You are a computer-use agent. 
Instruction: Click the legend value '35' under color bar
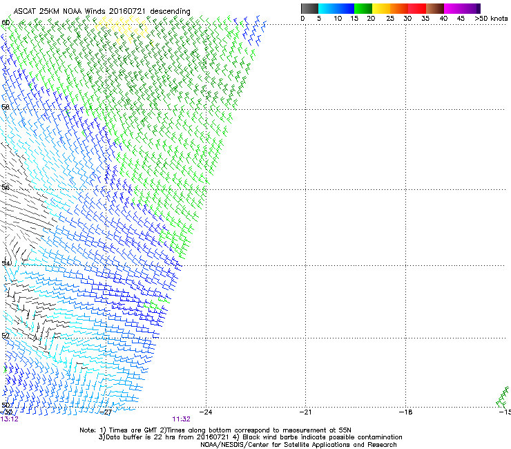click(x=425, y=19)
